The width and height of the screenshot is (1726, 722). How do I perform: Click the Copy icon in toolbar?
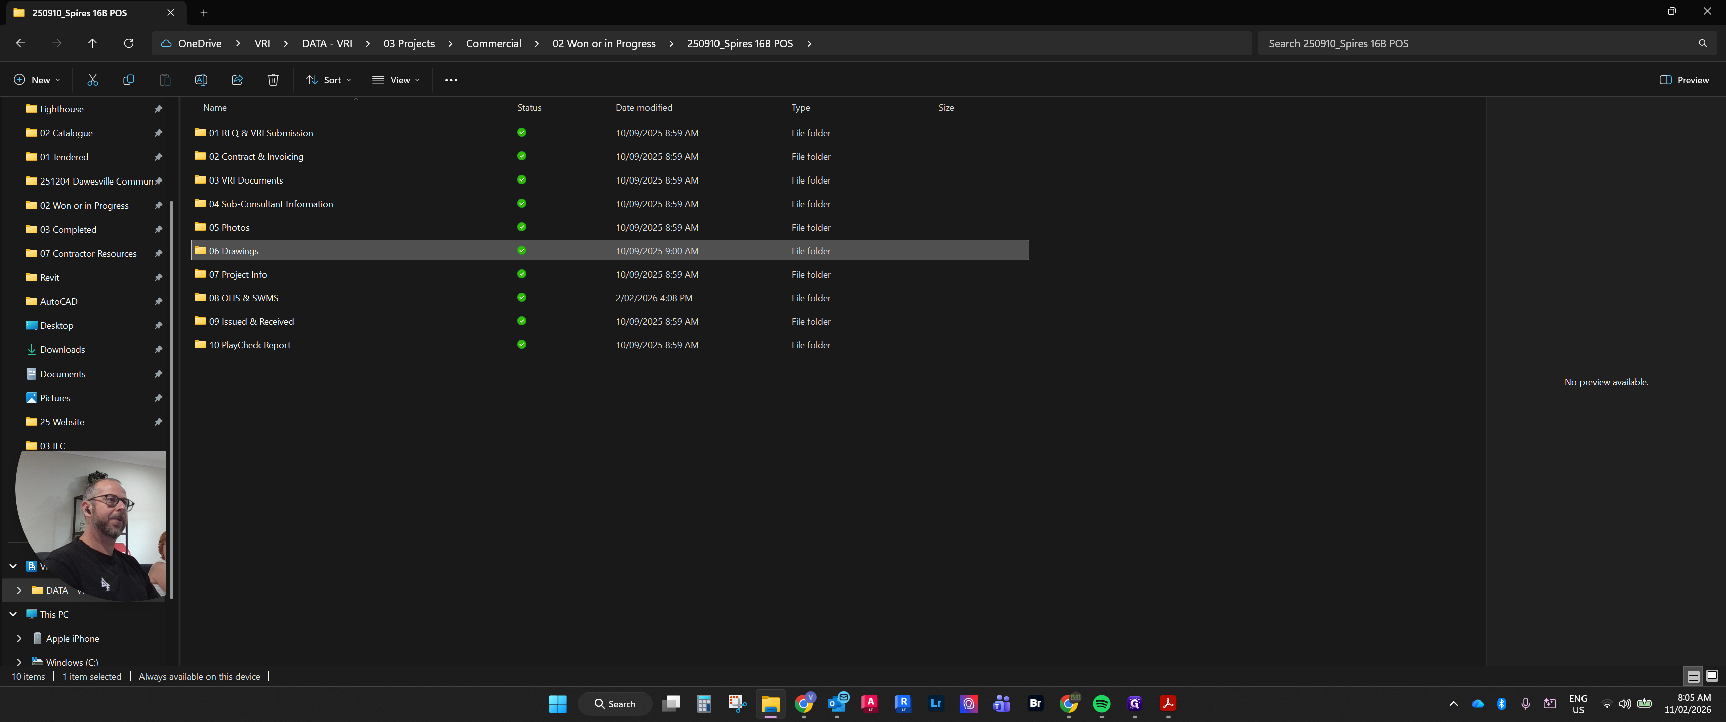pyautogui.click(x=128, y=80)
